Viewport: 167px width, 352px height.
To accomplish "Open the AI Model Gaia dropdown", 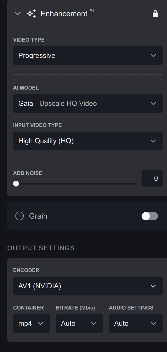I will pos(88,103).
